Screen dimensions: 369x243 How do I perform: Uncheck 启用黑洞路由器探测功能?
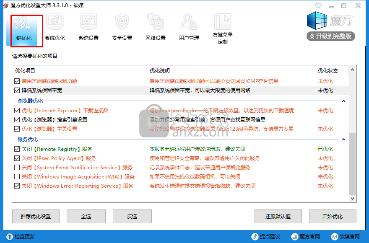click(x=17, y=81)
